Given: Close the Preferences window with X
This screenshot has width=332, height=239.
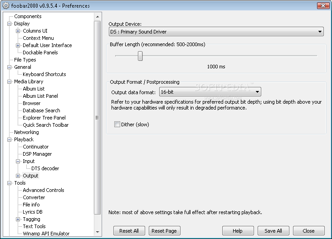Looking at the screenshot, I should click(323, 5).
